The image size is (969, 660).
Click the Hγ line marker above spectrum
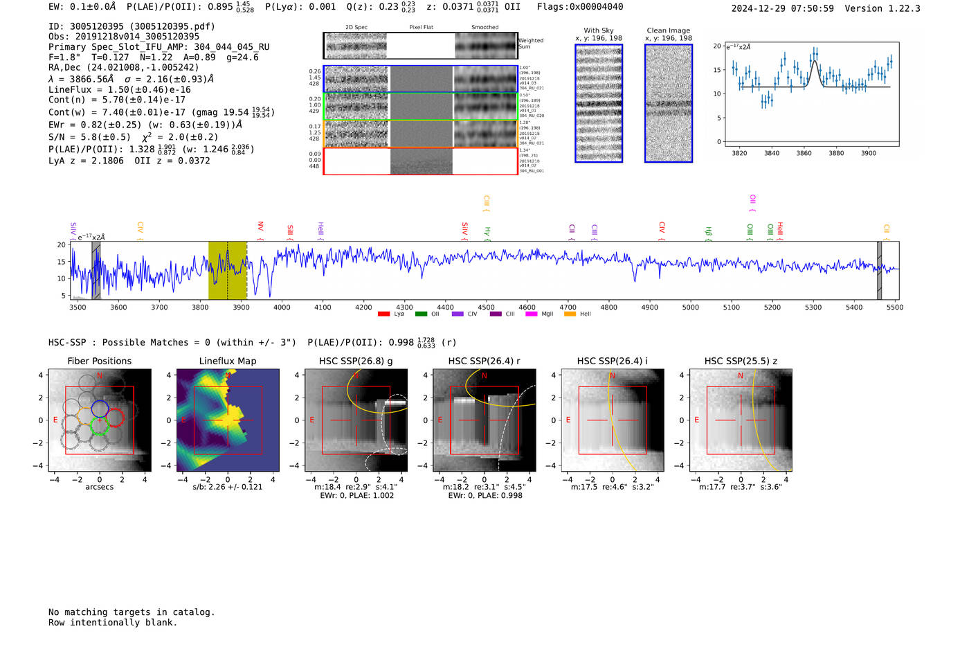pyautogui.click(x=487, y=233)
